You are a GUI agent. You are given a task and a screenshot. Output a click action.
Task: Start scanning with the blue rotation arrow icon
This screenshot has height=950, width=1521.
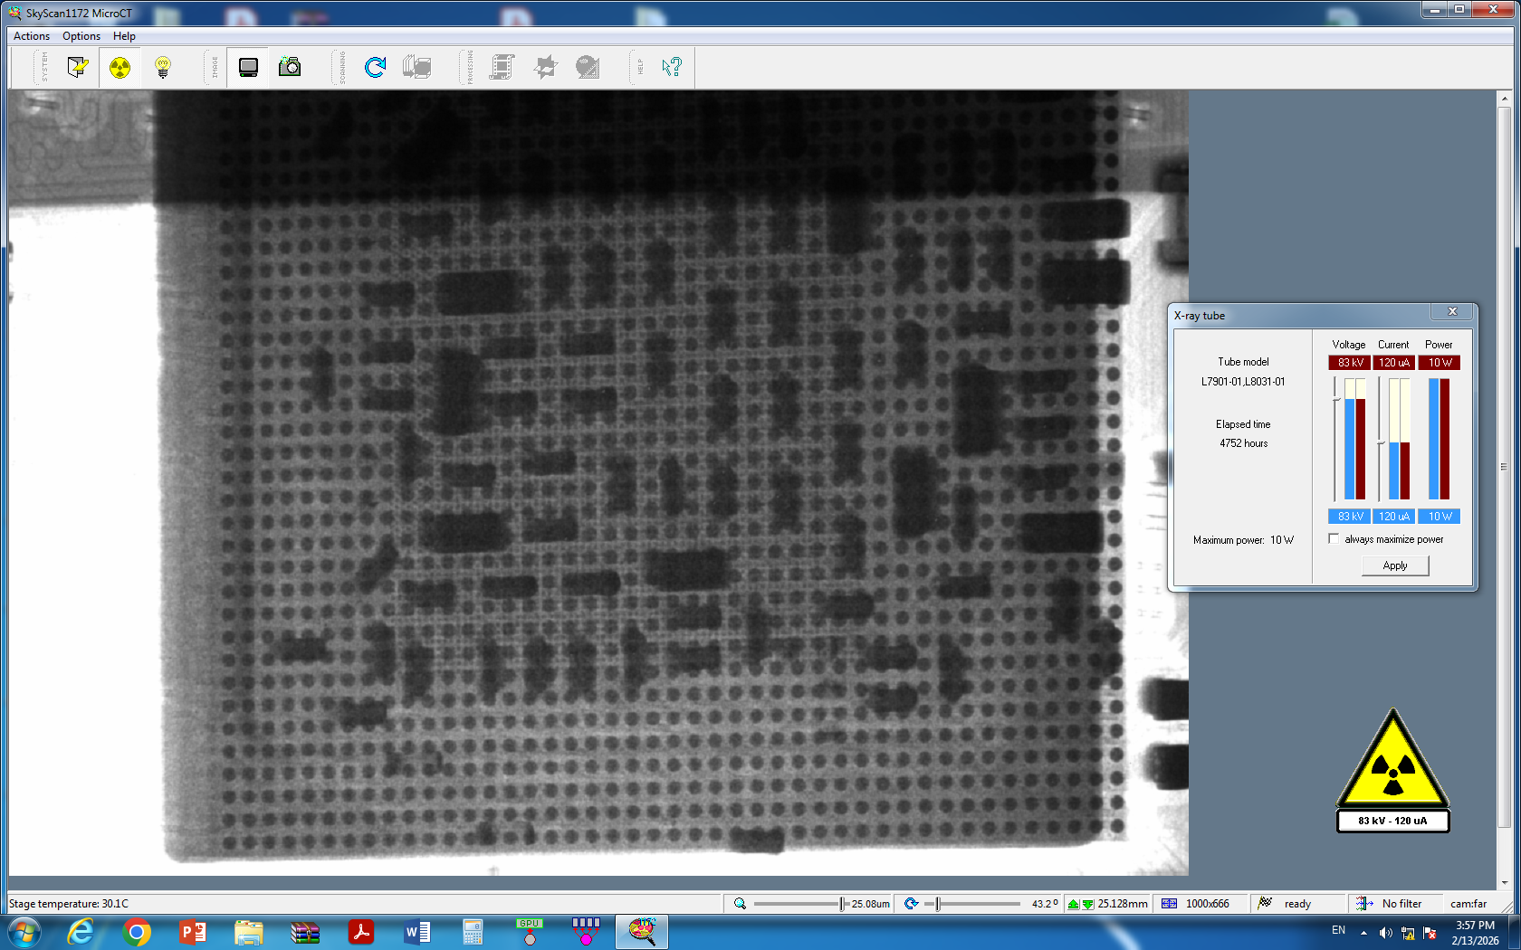[375, 67]
